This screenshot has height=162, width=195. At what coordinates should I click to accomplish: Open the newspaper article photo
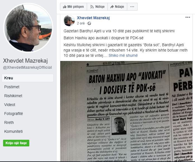point(126,111)
